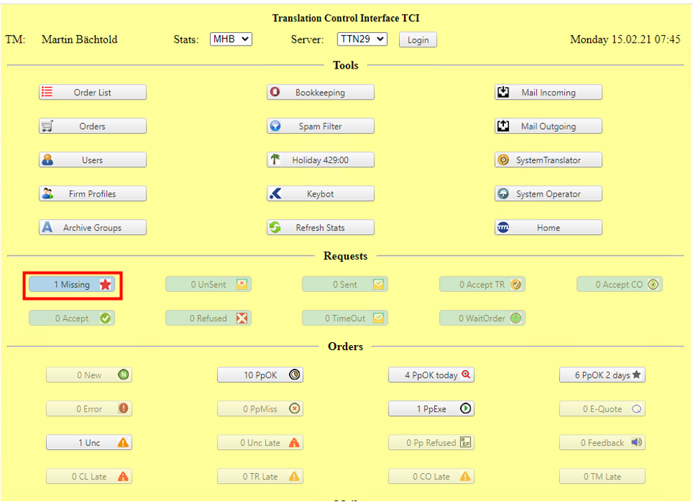Click the green Refresh Stats icon
Screen dimensions: 693x504
[275, 227]
